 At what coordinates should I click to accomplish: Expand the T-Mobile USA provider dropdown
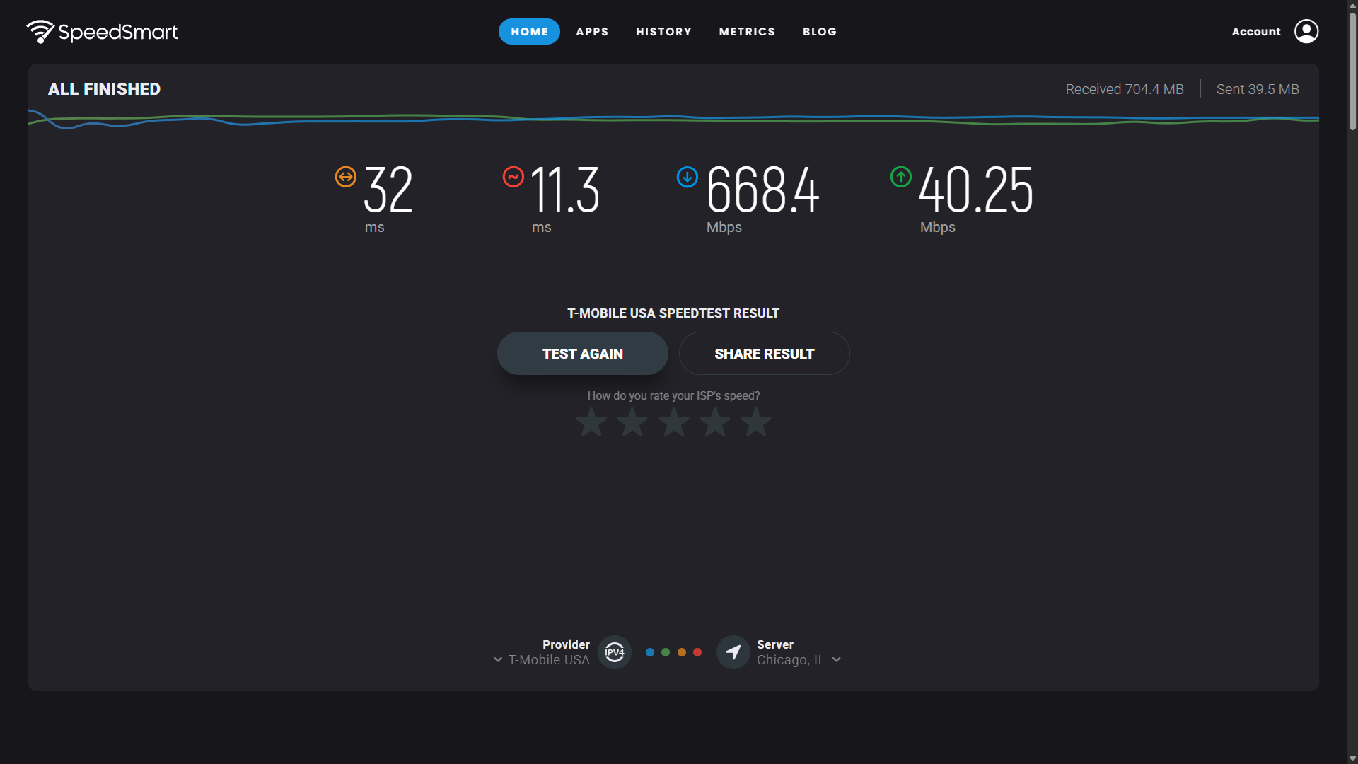498,659
